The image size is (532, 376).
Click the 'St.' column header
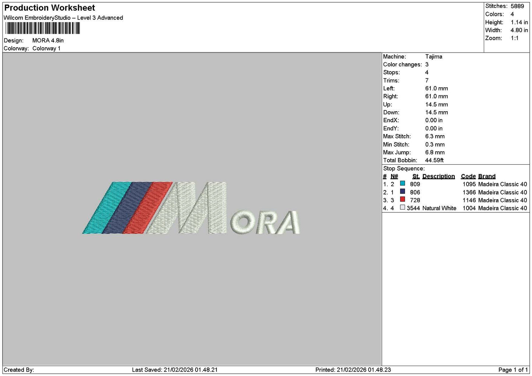[416, 176]
